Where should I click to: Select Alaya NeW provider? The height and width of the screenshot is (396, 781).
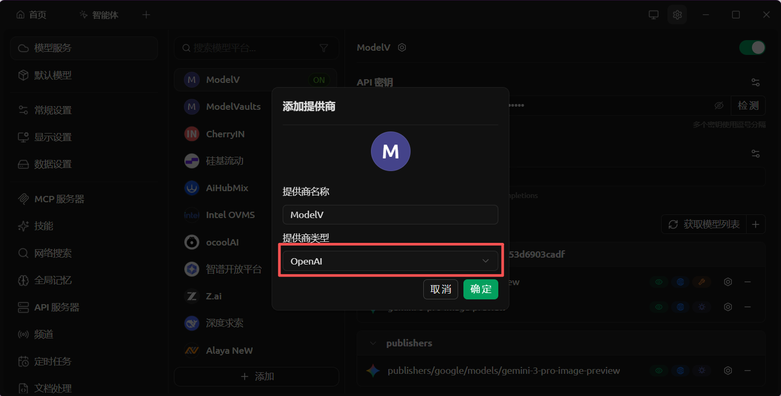pos(256,351)
